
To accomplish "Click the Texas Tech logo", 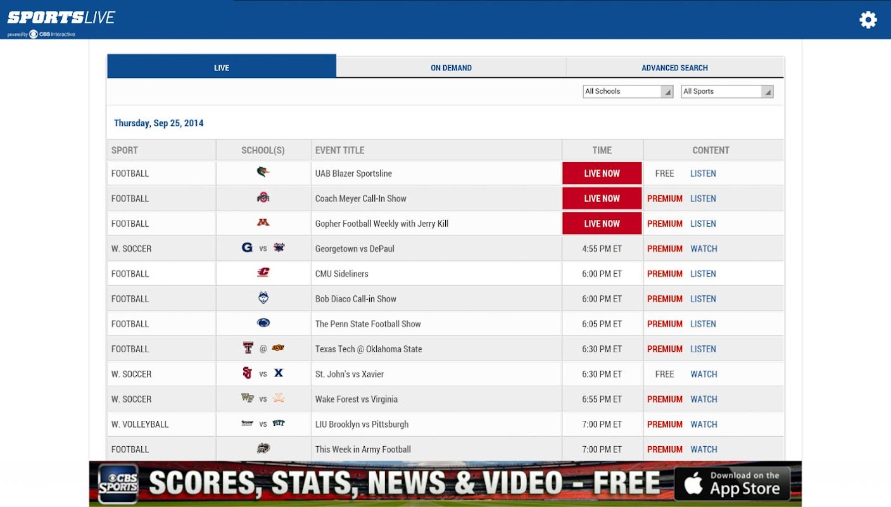I will pos(248,348).
